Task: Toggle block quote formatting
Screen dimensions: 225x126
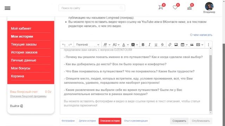Action: click(x=192, y=45)
